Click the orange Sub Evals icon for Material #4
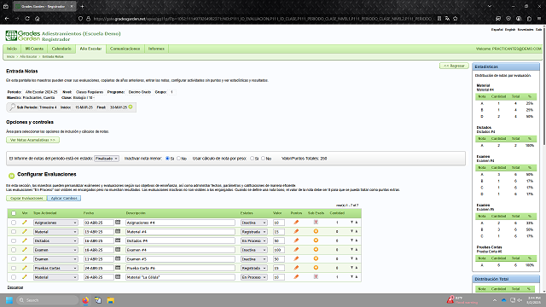This screenshot has height=307, width=546. tap(316, 231)
